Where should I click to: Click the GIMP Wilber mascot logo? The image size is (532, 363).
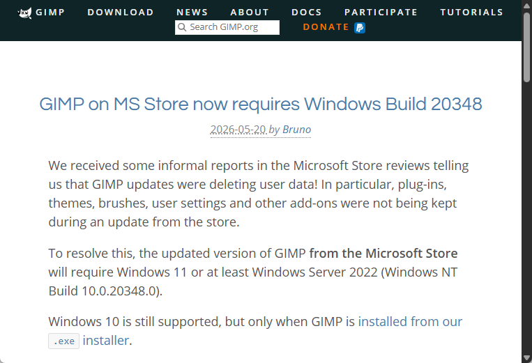click(25, 13)
